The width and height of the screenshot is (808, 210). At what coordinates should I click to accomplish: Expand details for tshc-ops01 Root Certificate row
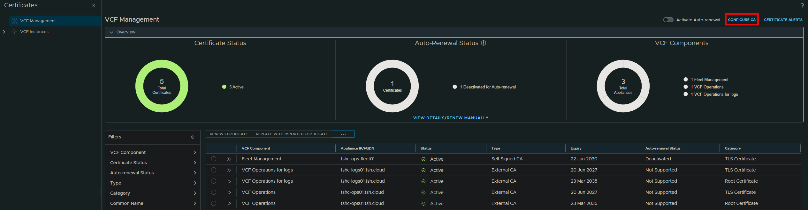(229, 204)
